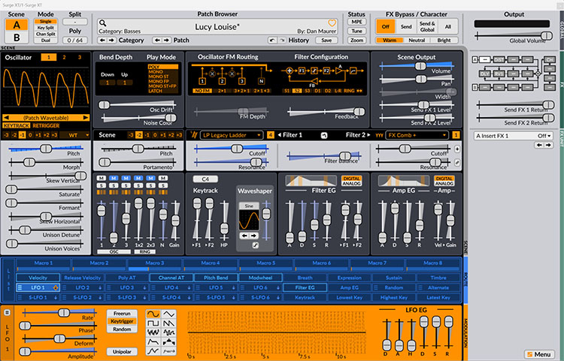Image resolution: width=564 pixels, height=361 pixels.
Task: Select the Velocity modulation source
Action: point(38,278)
